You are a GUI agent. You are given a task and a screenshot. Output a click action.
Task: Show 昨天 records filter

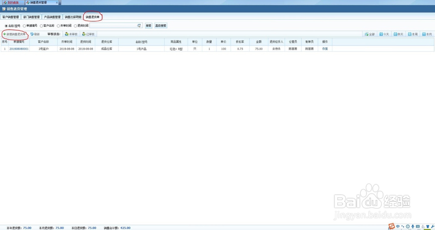(x=398, y=34)
